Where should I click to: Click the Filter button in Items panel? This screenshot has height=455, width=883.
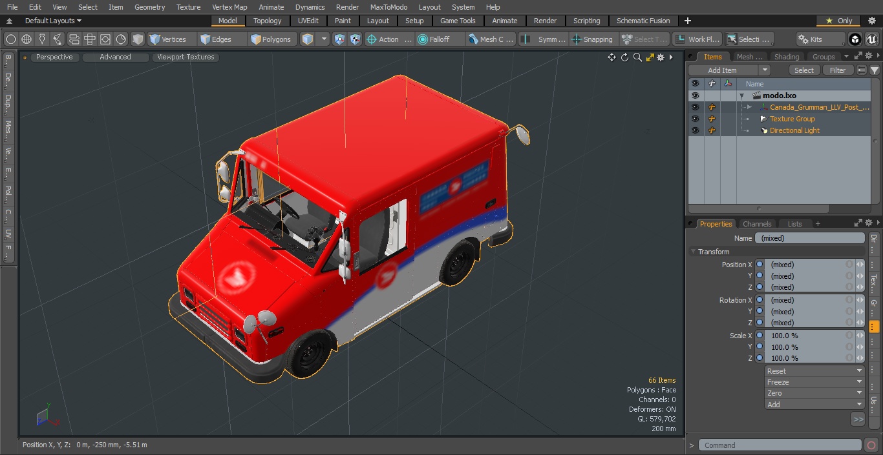[838, 70]
